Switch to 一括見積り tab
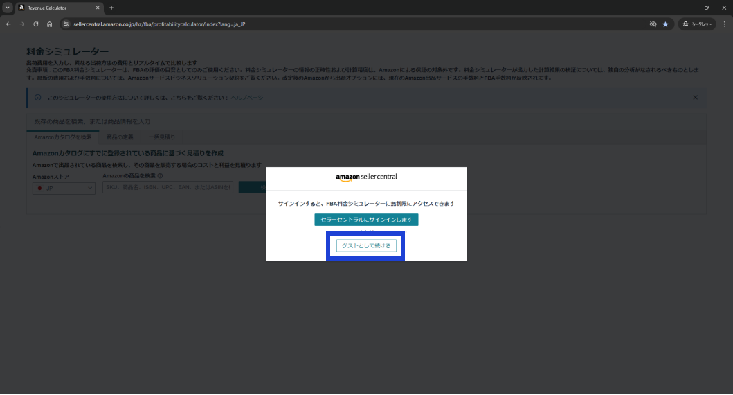The width and height of the screenshot is (733, 395). (x=162, y=137)
